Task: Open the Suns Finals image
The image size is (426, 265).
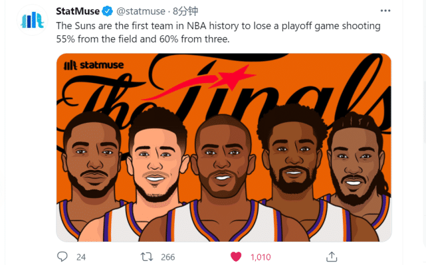Action: pos(224,147)
